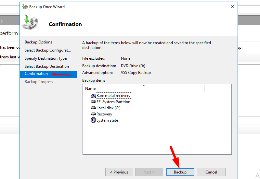
Task: Open the Backup Options step
Action: (38, 42)
